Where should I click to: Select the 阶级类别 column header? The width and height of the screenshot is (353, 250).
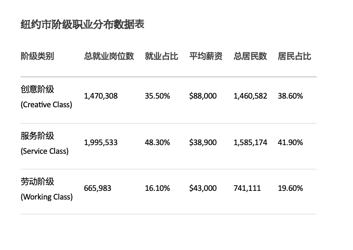(x=37, y=56)
